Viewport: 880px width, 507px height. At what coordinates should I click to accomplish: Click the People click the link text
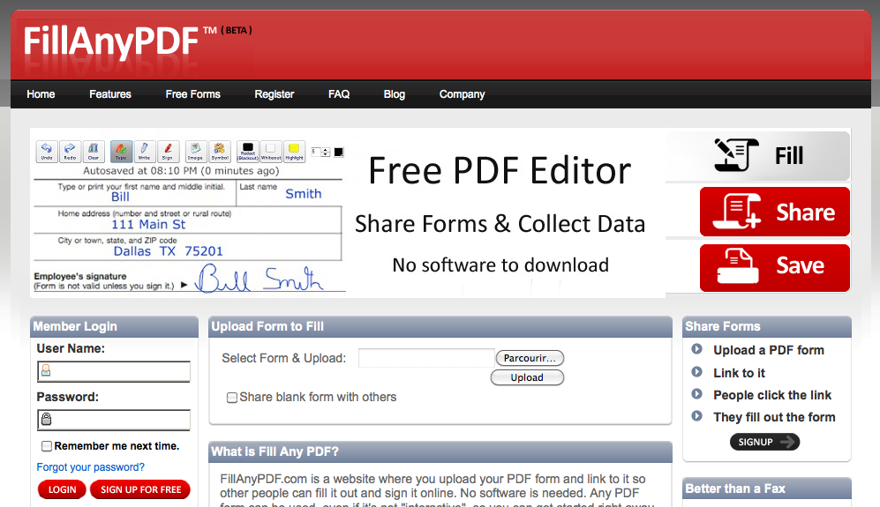click(x=772, y=395)
